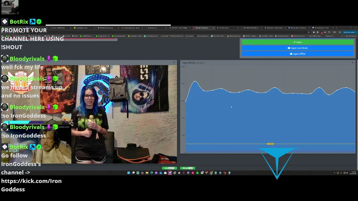Open the Convert Text bookmark
The height and width of the screenshot is (201, 358).
coord(298,36)
